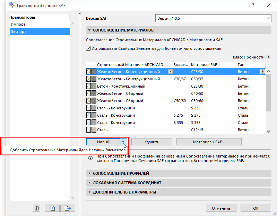This screenshot has width=277, height=216.
Task: Click the Удалить button
Action: (152, 142)
